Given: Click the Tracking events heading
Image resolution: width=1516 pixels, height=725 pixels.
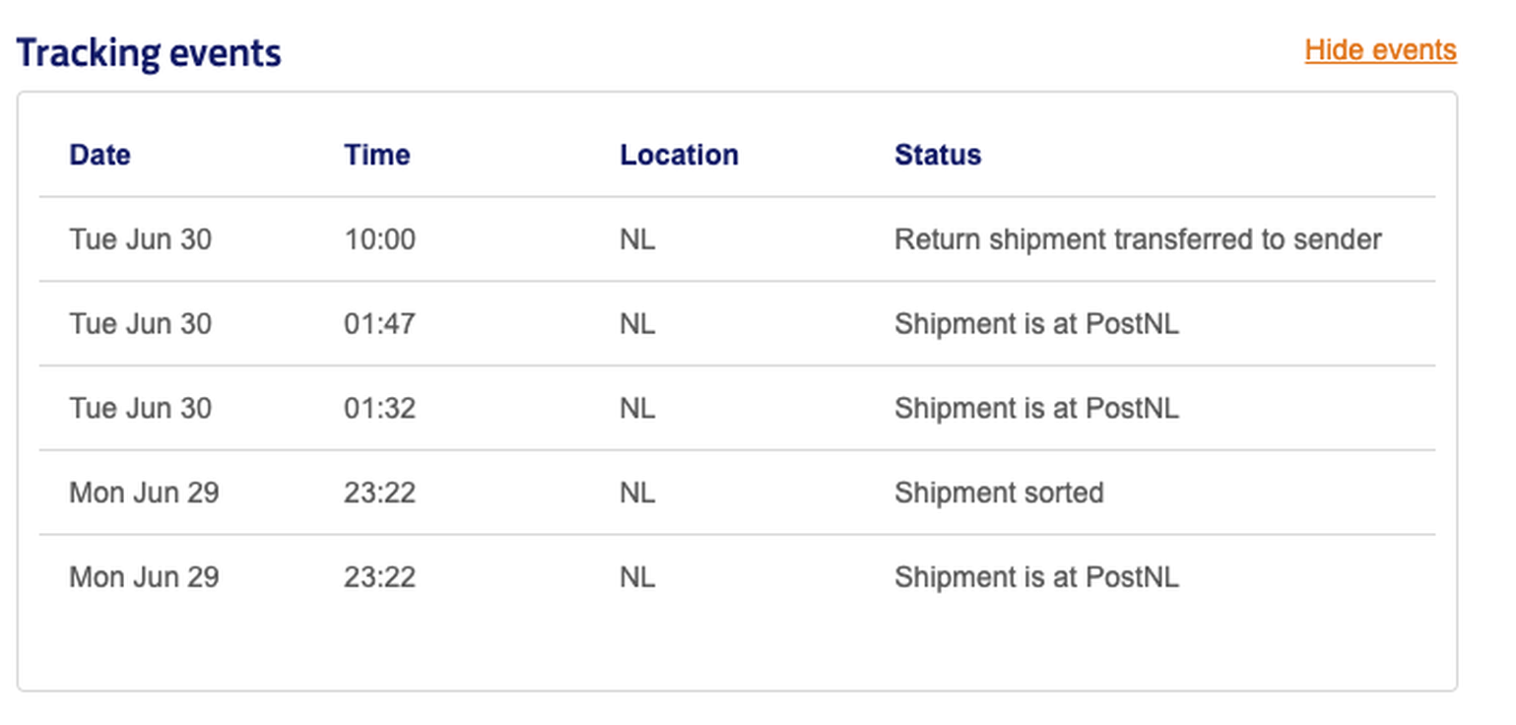Looking at the screenshot, I should [149, 52].
